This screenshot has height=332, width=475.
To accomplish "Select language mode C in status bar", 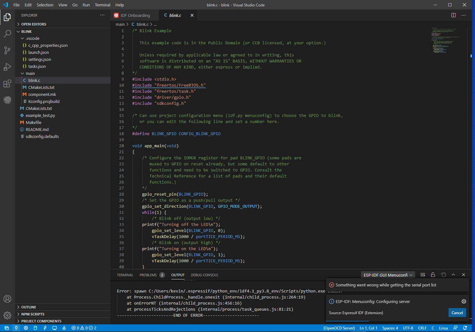I will click(433, 328).
